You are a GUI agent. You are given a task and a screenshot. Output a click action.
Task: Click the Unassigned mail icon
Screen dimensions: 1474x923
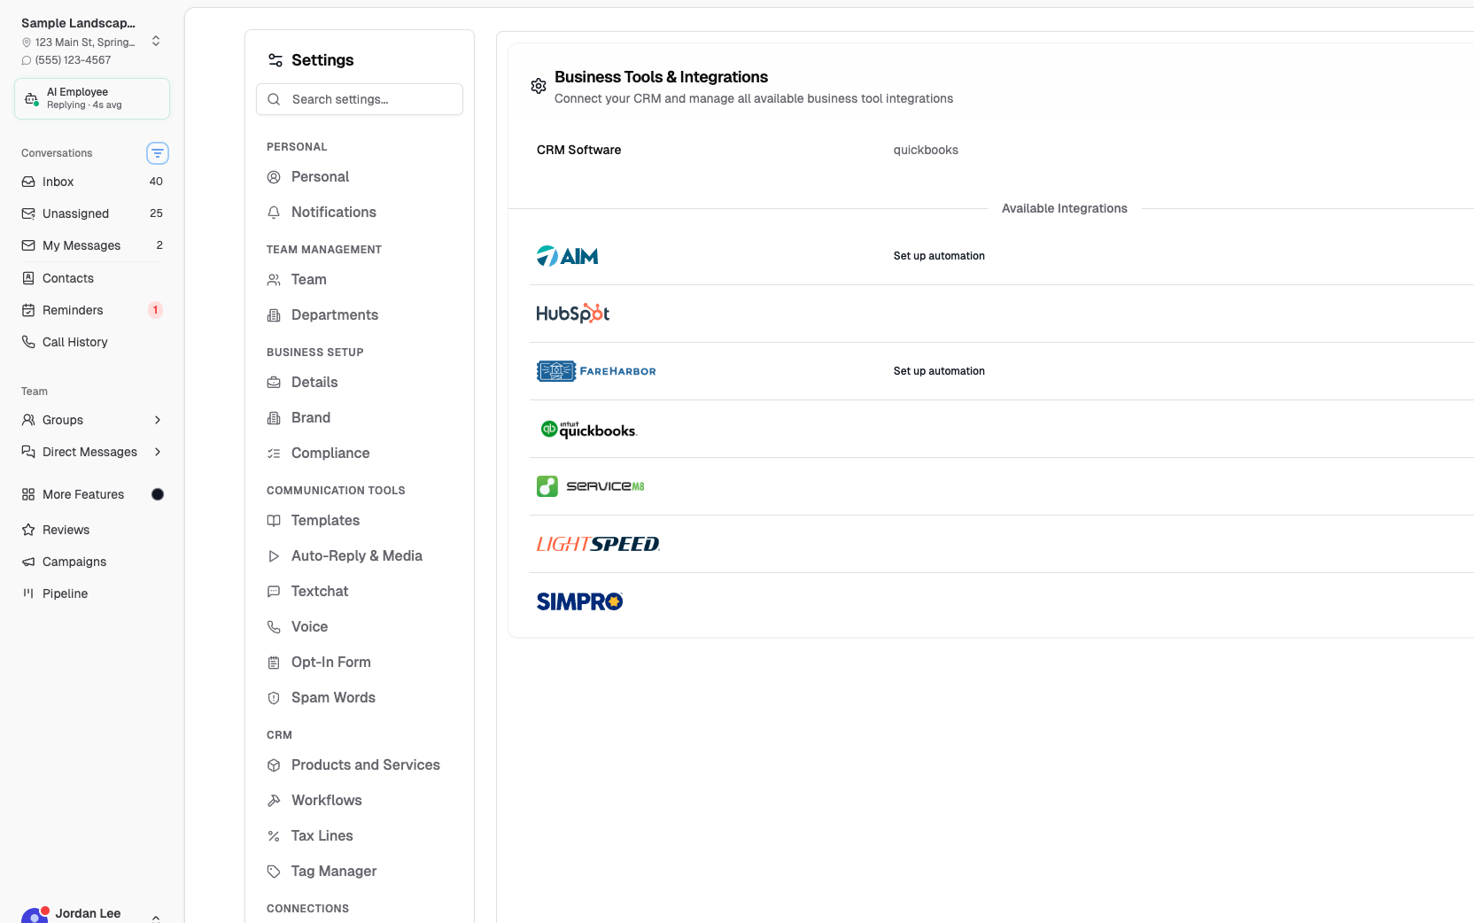coord(28,213)
